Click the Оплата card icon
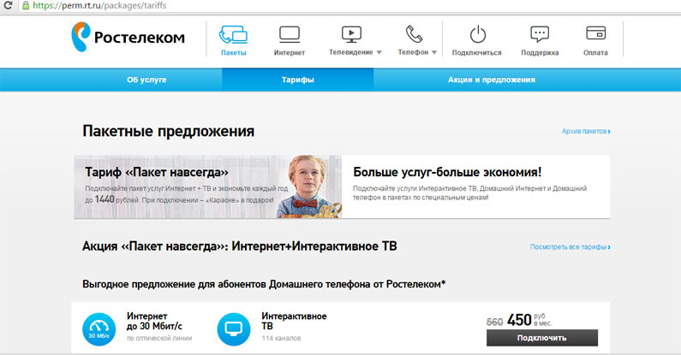 596,34
